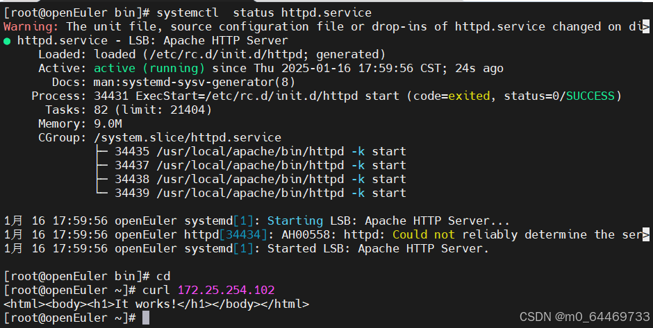653x328 pixels.
Task: Click the CGroup process entry 34435
Action: coord(261,151)
